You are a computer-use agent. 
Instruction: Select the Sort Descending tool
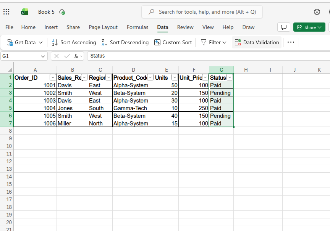pos(125,42)
